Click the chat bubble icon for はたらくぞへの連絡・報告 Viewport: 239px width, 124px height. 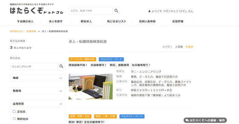click(187, 120)
